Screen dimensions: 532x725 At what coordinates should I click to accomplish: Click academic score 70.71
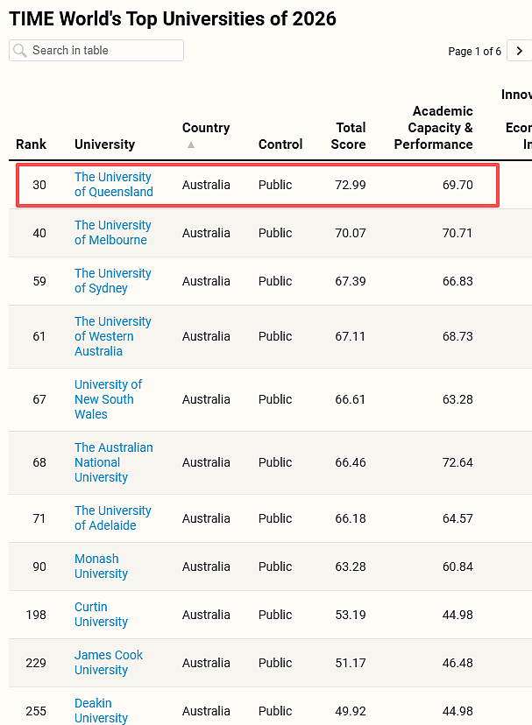[x=458, y=233]
